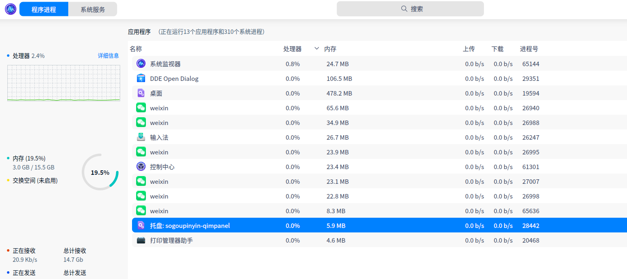This screenshot has height=279, width=627.
Task: Open the 详细信息 link
Action: [x=108, y=56]
